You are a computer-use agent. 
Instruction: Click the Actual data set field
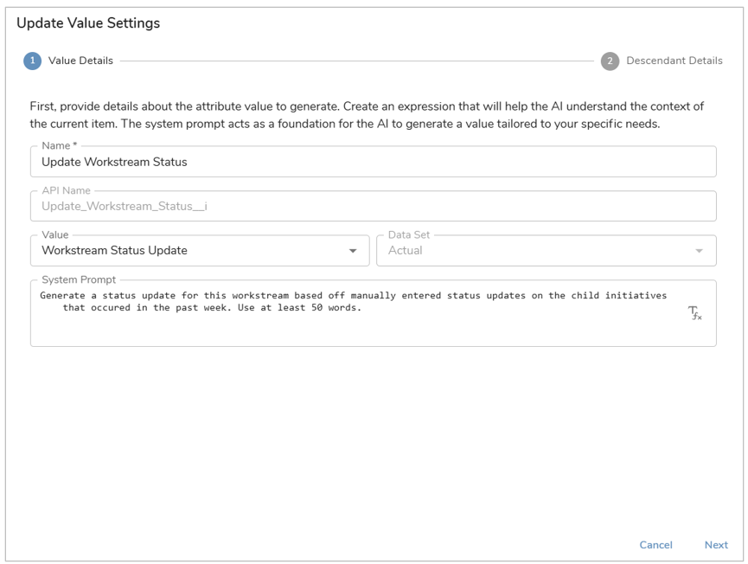(x=547, y=251)
